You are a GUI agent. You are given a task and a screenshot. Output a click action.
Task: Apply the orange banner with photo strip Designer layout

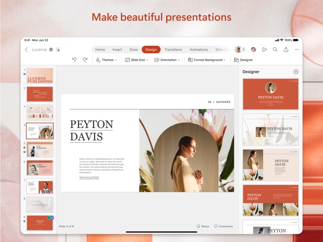point(270,200)
